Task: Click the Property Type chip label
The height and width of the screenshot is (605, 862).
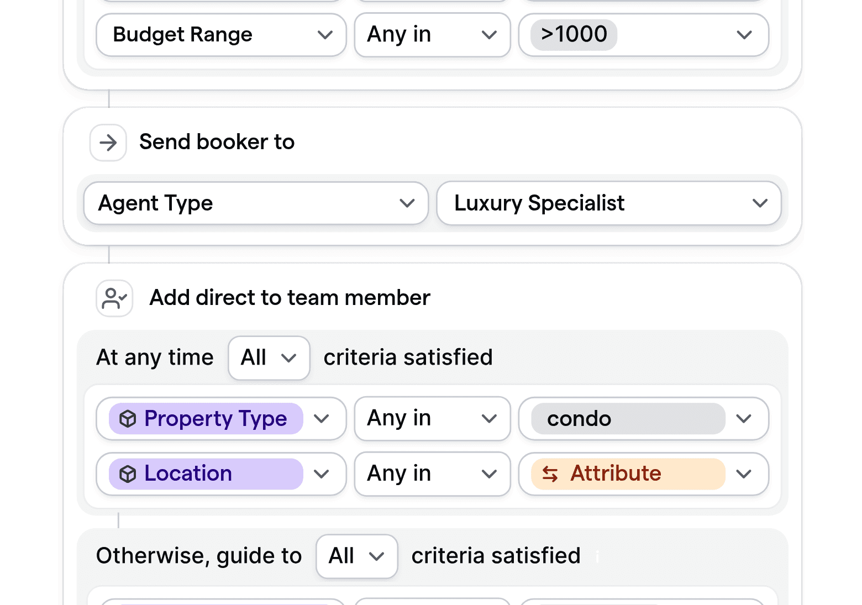Action: pos(214,419)
